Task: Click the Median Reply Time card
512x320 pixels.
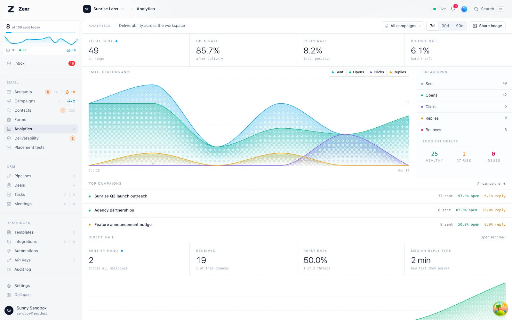Action: click(458, 260)
